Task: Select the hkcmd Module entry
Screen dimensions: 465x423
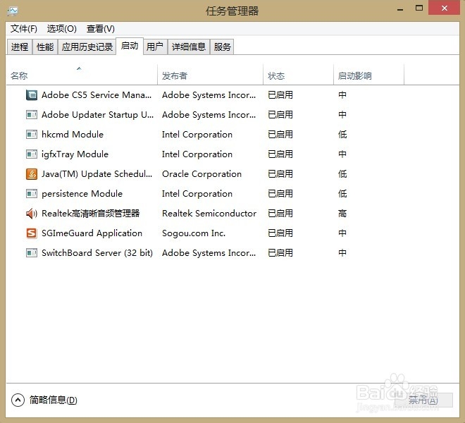Action: click(x=73, y=135)
